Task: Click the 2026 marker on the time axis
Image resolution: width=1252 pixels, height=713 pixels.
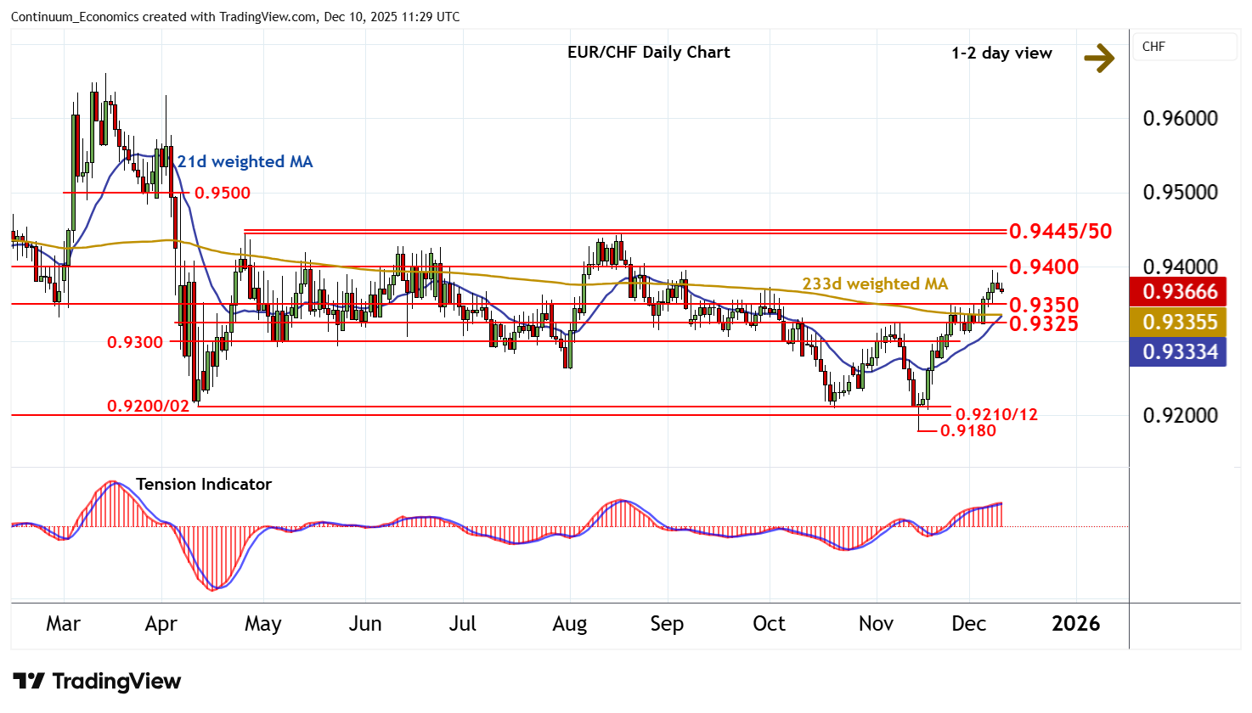Action: pos(1075,624)
